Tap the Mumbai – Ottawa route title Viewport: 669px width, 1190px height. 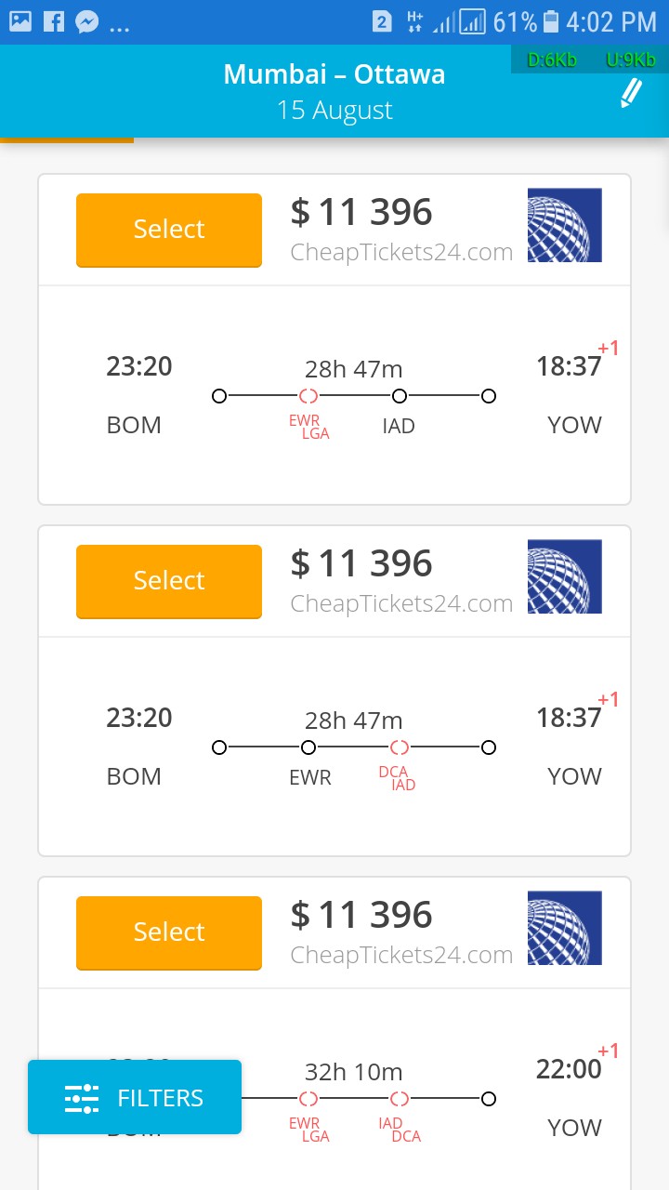click(334, 74)
